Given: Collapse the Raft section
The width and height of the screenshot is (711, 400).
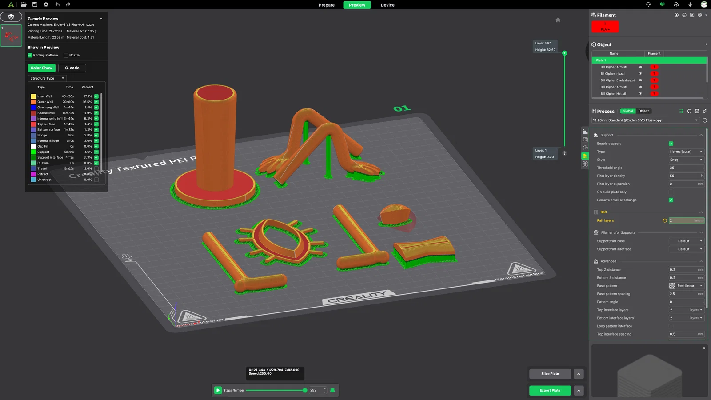Looking at the screenshot, I should tap(701, 212).
